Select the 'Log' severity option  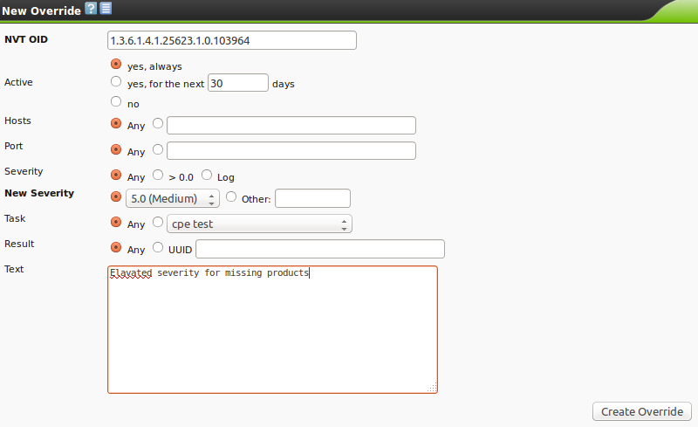tap(207, 175)
